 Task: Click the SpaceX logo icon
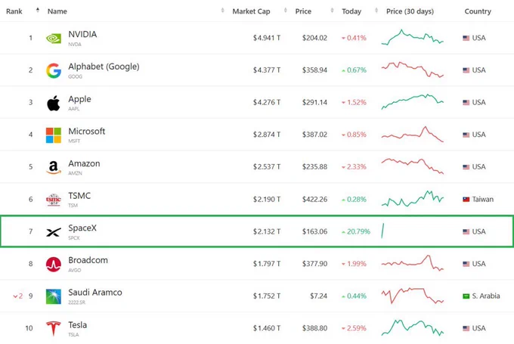pyautogui.click(x=54, y=232)
